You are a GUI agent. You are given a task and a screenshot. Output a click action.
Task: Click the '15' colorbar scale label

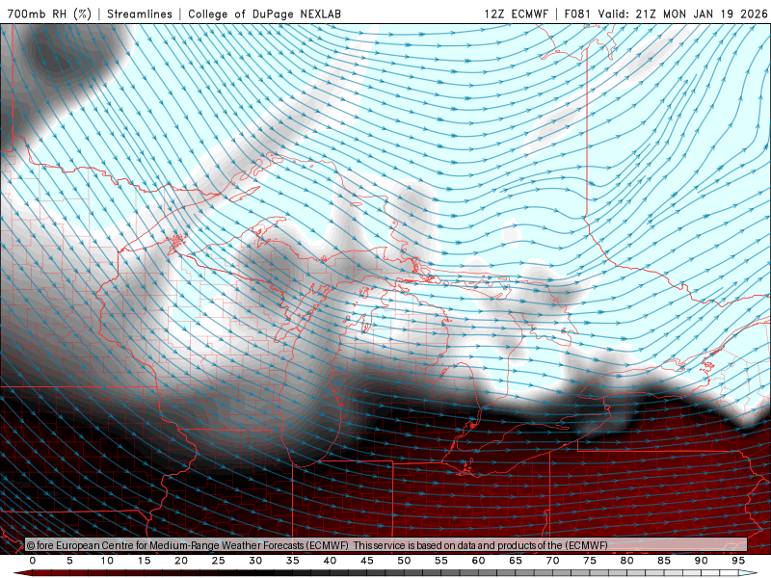(x=144, y=561)
